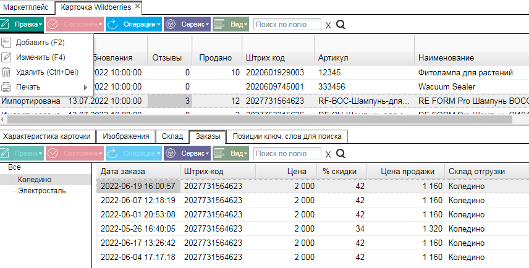This screenshot has height=268, width=529.
Task: Click Импортирована status cell
Action: [x=31, y=101]
